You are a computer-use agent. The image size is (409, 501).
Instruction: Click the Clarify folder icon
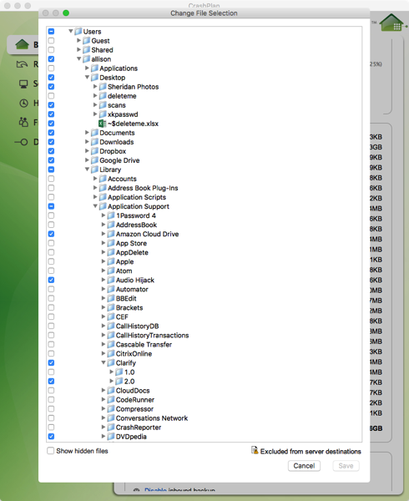tap(111, 363)
